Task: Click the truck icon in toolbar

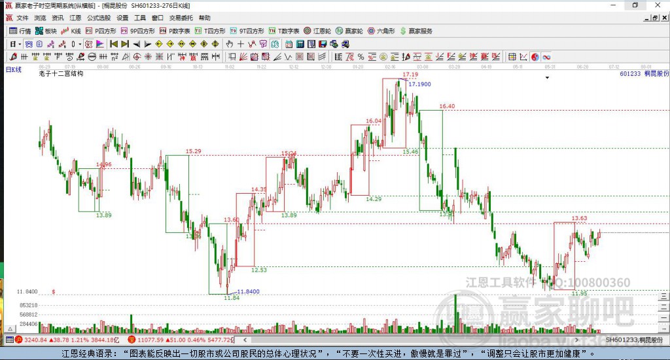Action: [345, 44]
